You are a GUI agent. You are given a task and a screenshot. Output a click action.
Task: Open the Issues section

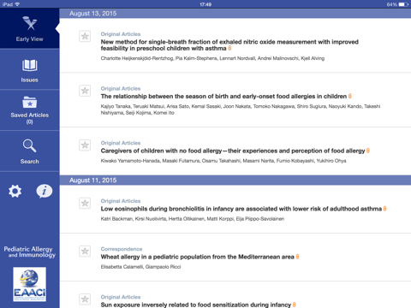click(x=29, y=69)
